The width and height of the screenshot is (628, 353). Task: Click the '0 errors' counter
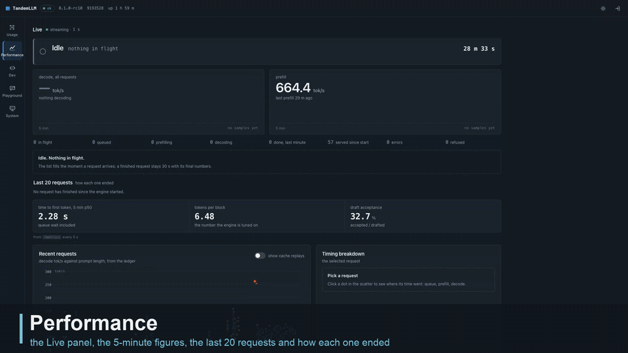tap(394, 142)
